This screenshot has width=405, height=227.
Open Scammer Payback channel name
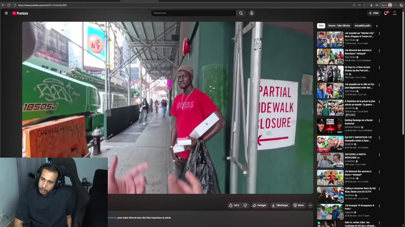click(x=353, y=127)
